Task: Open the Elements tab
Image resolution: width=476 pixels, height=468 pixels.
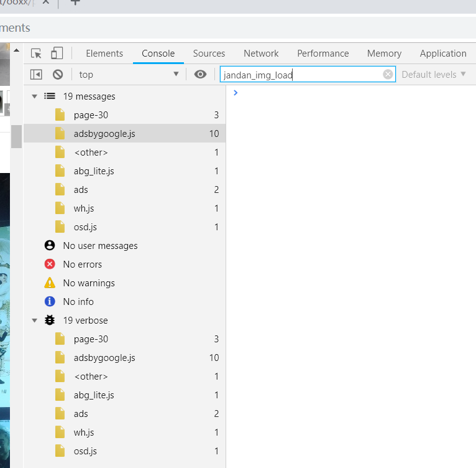Action: coord(104,54)
